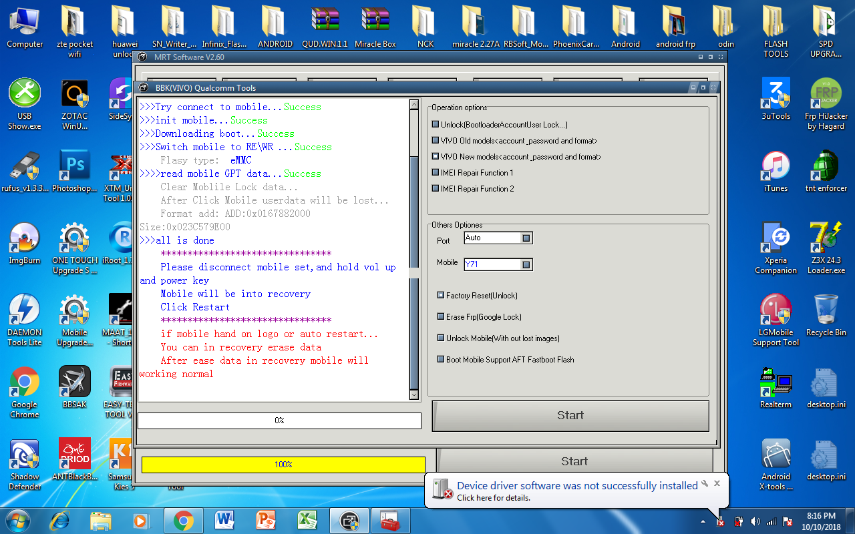Open Computer desktop icon
Viewport: 855px width, 534px height.
[x=25, y=27]
